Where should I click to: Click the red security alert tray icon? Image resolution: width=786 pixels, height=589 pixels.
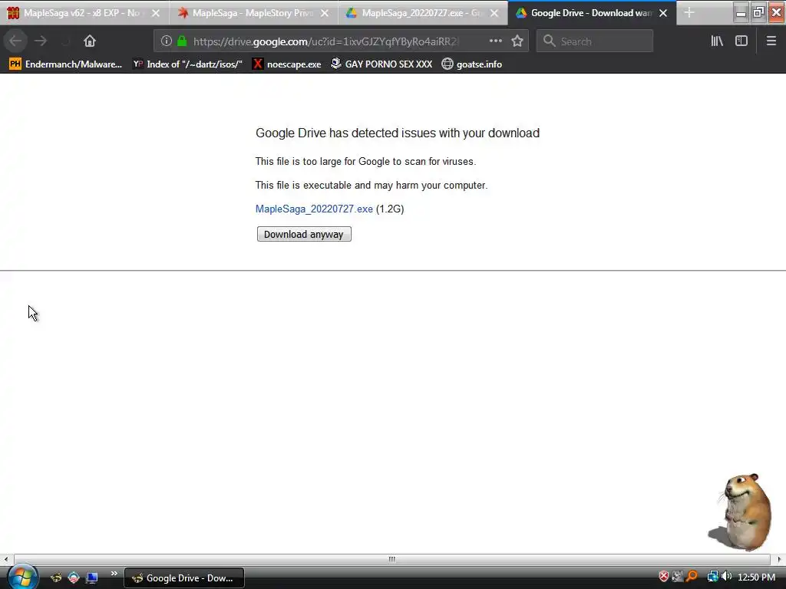tap(664, 577)
